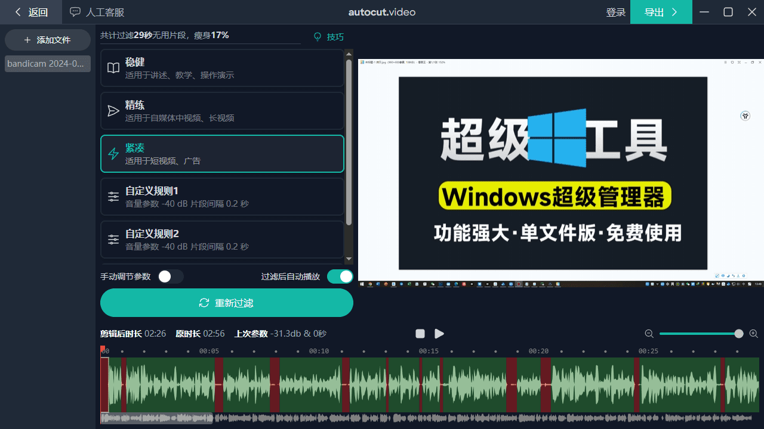Click the 导出 export button
Screen dimensions: 764x429
click(x=661, y=12)
